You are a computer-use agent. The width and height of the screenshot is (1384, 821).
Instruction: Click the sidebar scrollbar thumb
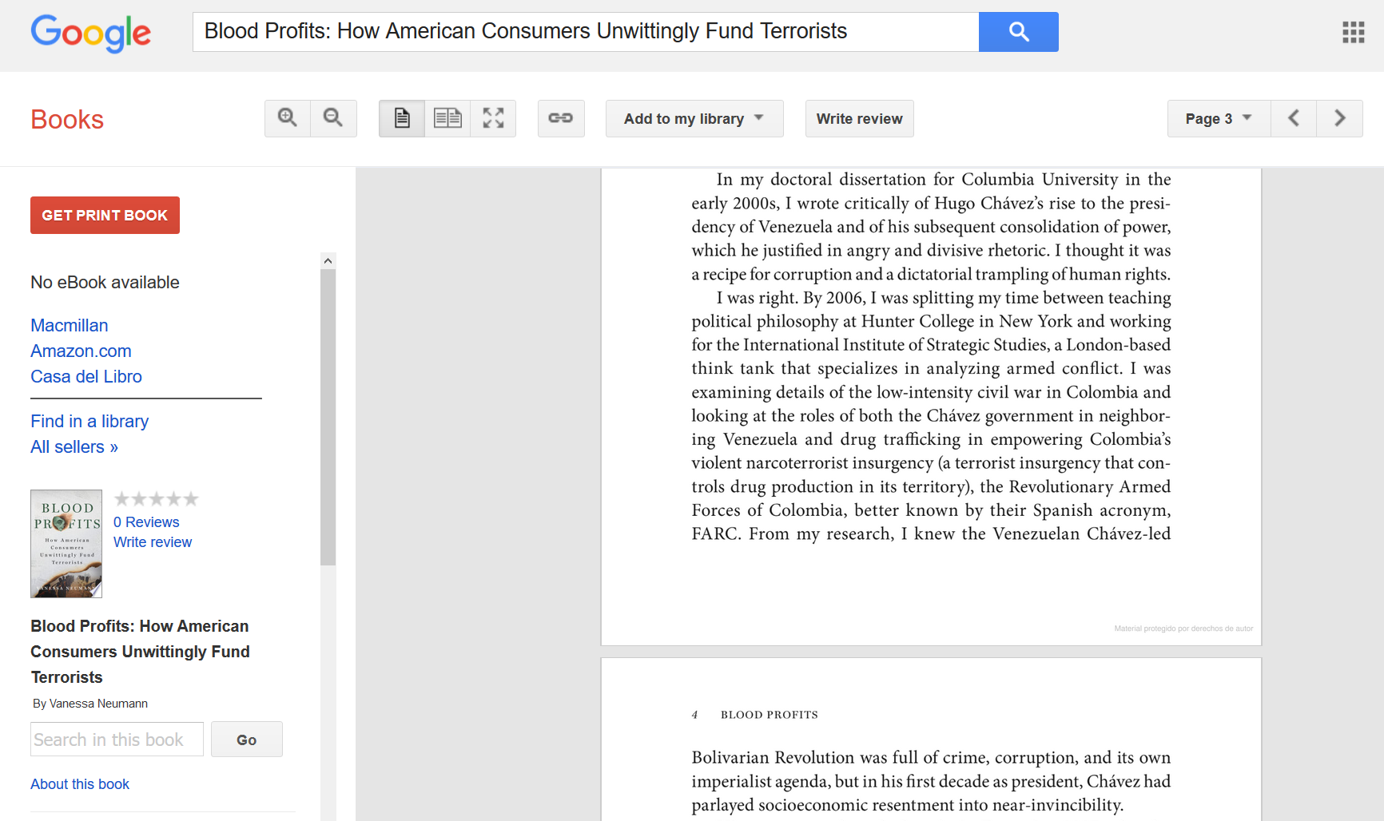tap(328, 417)
